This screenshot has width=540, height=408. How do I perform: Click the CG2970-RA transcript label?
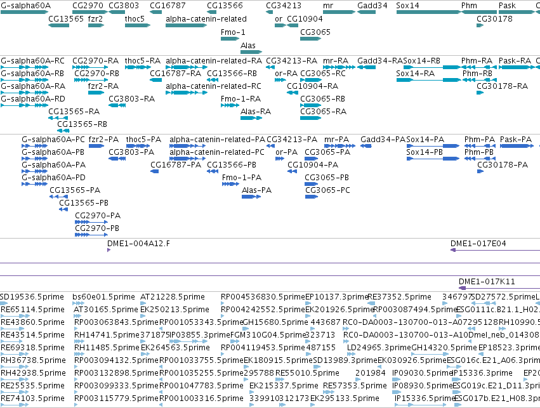pyautogui.click(x=96, y=61)
